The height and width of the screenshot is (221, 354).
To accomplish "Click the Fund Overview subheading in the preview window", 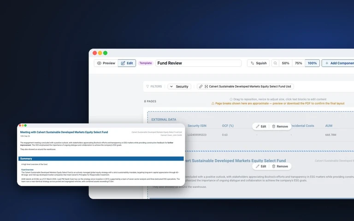I will (27, 169).
